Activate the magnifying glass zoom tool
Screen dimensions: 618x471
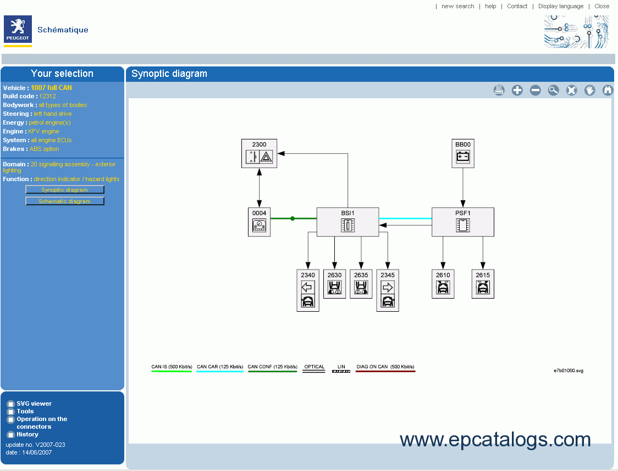pos(553,91)
